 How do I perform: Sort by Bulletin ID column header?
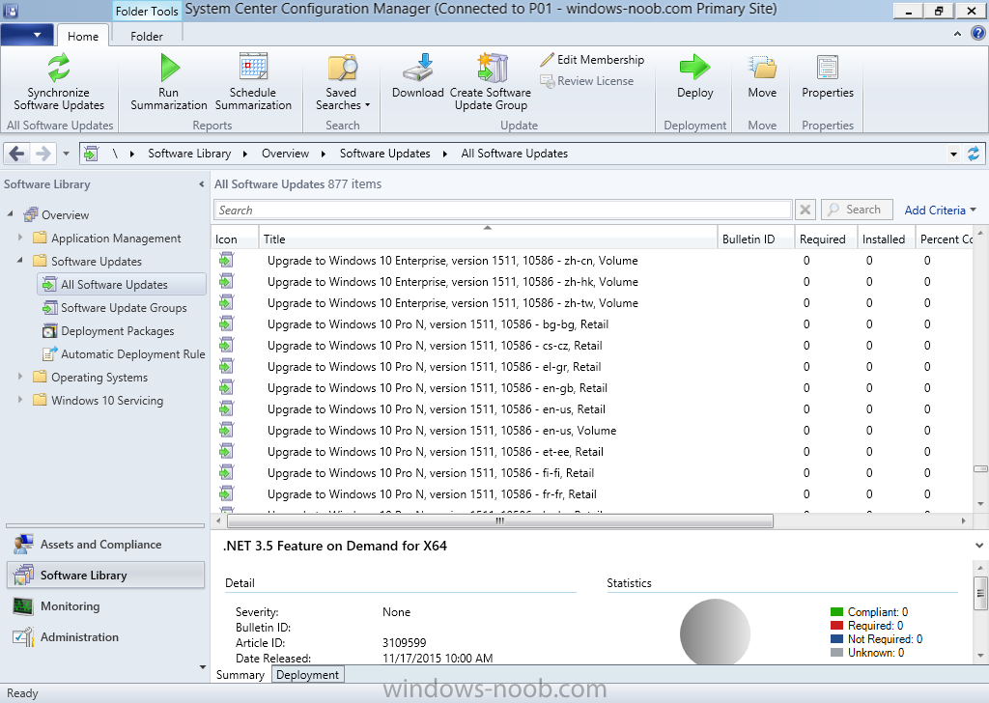tap(755, 239)
